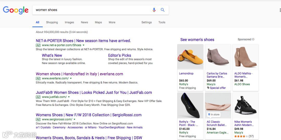
Task: Open Womens Shoes SergioRossi.com result
Action: click(x=89, y=115)
